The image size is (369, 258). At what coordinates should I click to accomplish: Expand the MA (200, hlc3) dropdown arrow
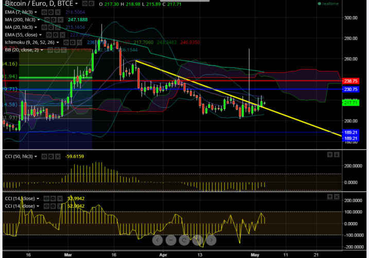pyautogui.click(x=39, y=20)
